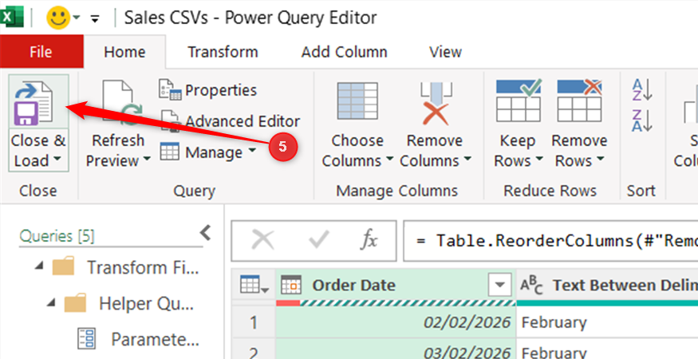The height and width of the screenshot is (359, 698).
Task: Click the fx formula icon
Action: coord(369,240)
